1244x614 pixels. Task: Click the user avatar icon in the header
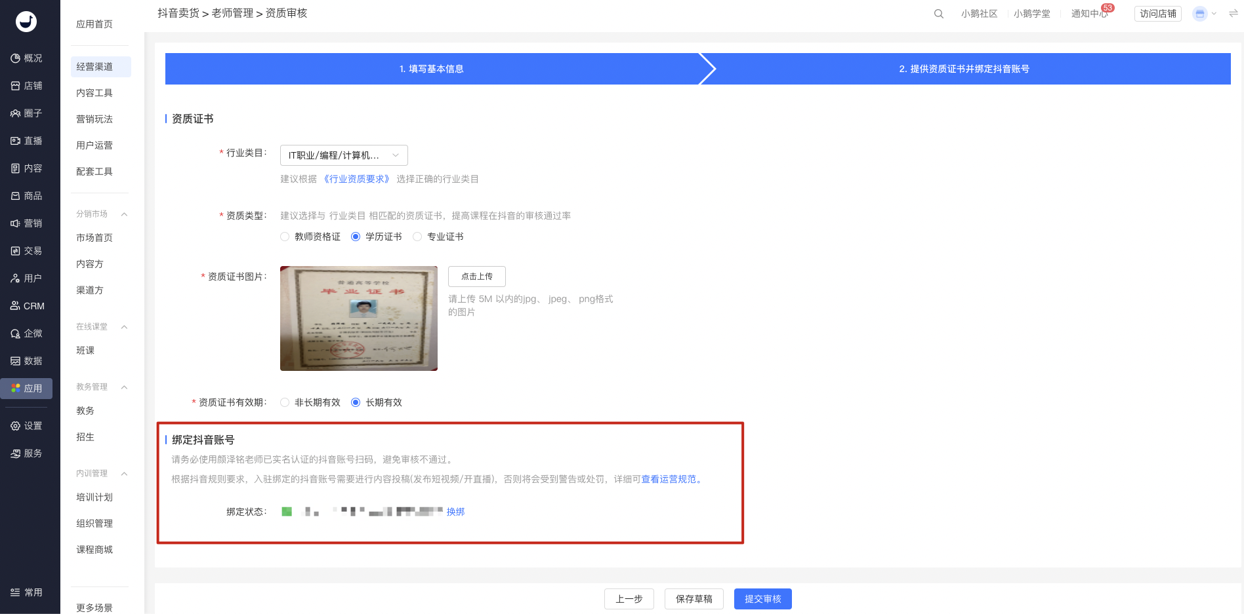[x=1200, y=14]
